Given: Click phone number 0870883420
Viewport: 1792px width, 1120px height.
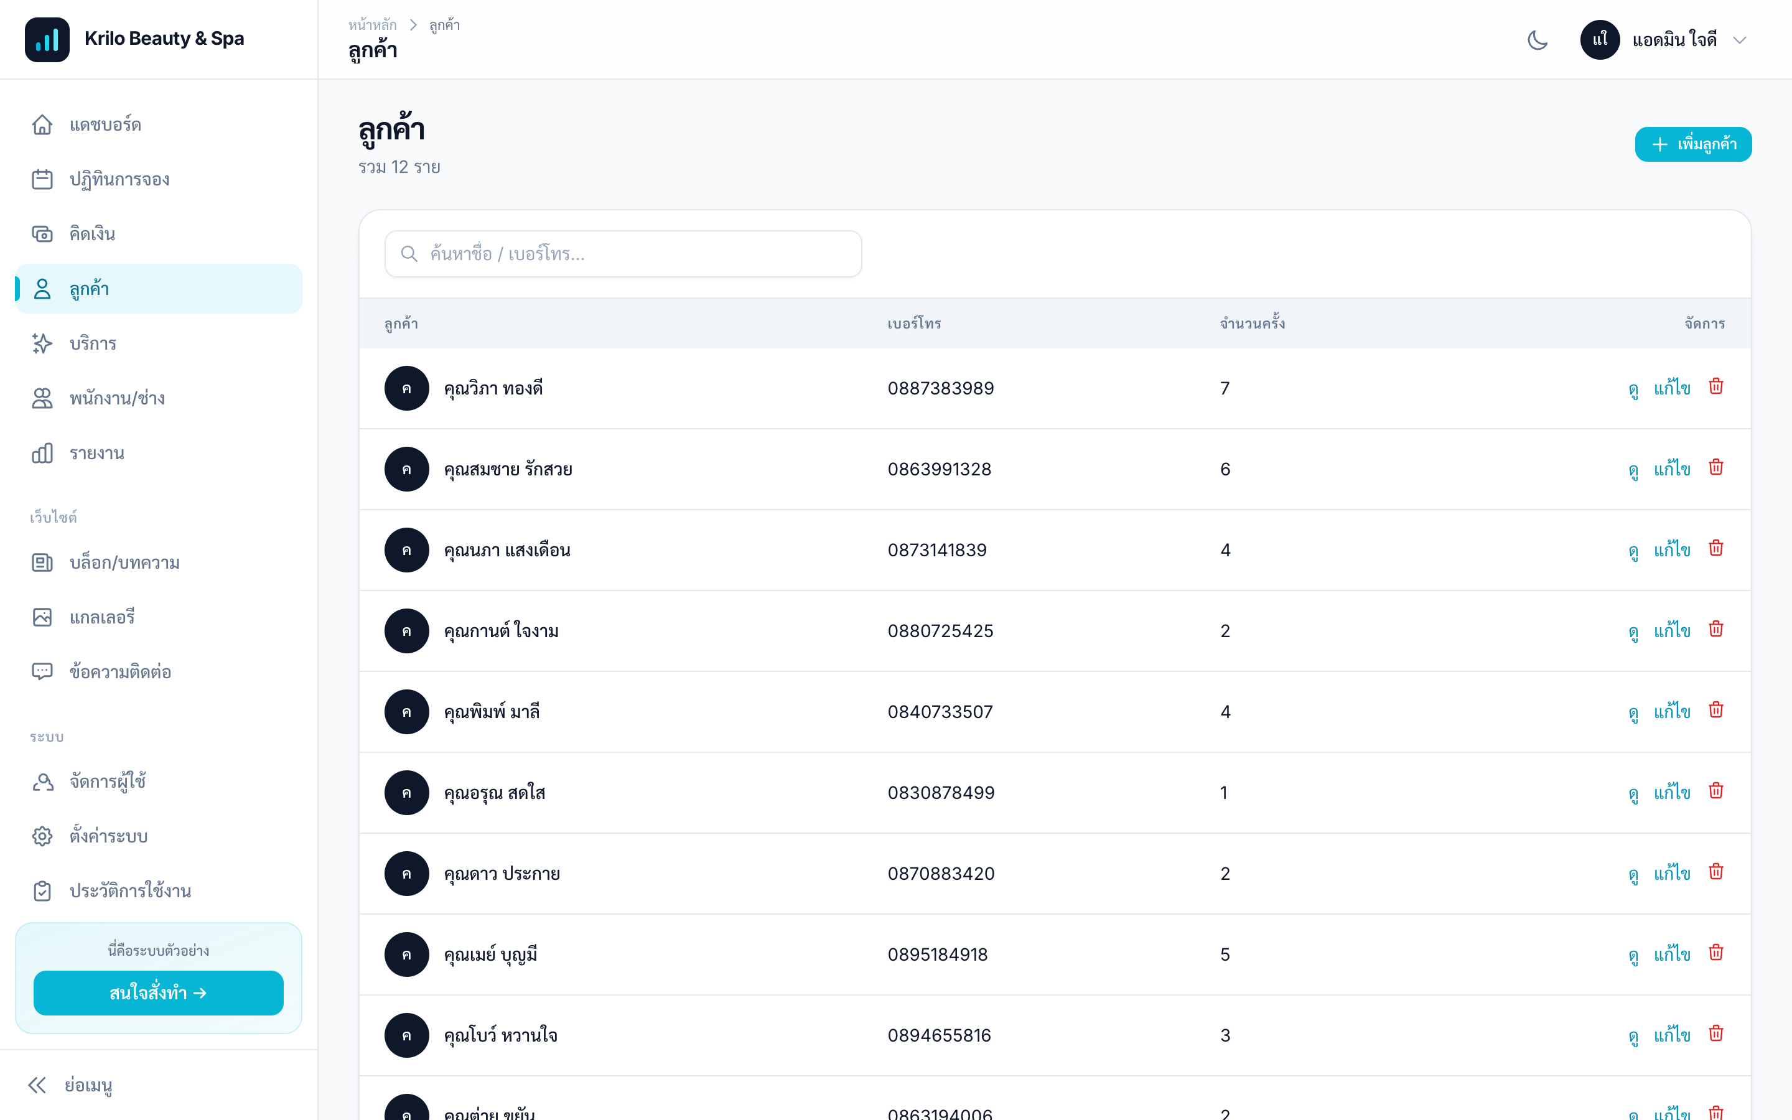Looking at the screenshot, I should click(941, 874).
